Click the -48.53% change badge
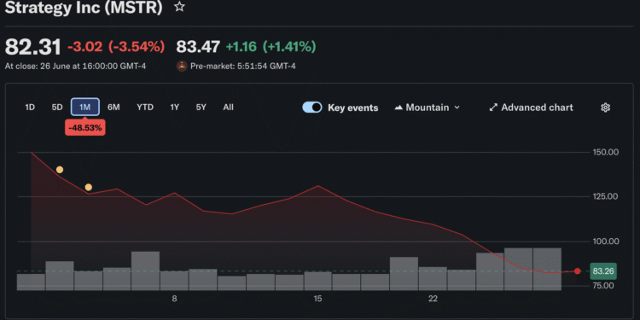Image resolution: width=640 pixels, height=320 pixels. (84, 128)
